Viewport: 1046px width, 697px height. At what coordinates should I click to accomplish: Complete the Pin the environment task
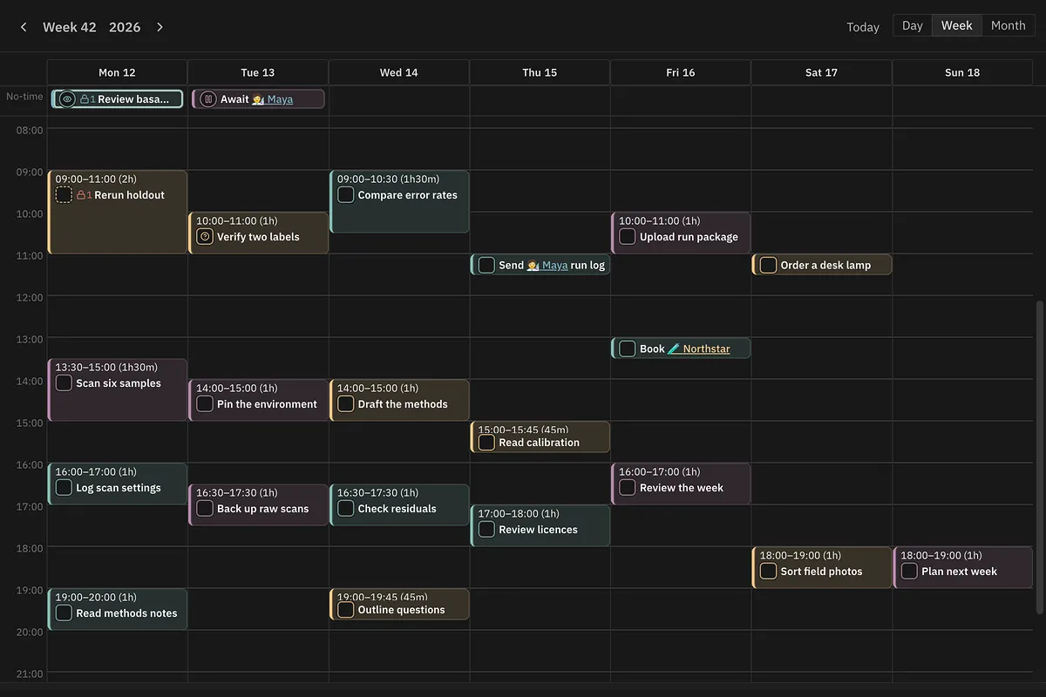pos(205,404)
